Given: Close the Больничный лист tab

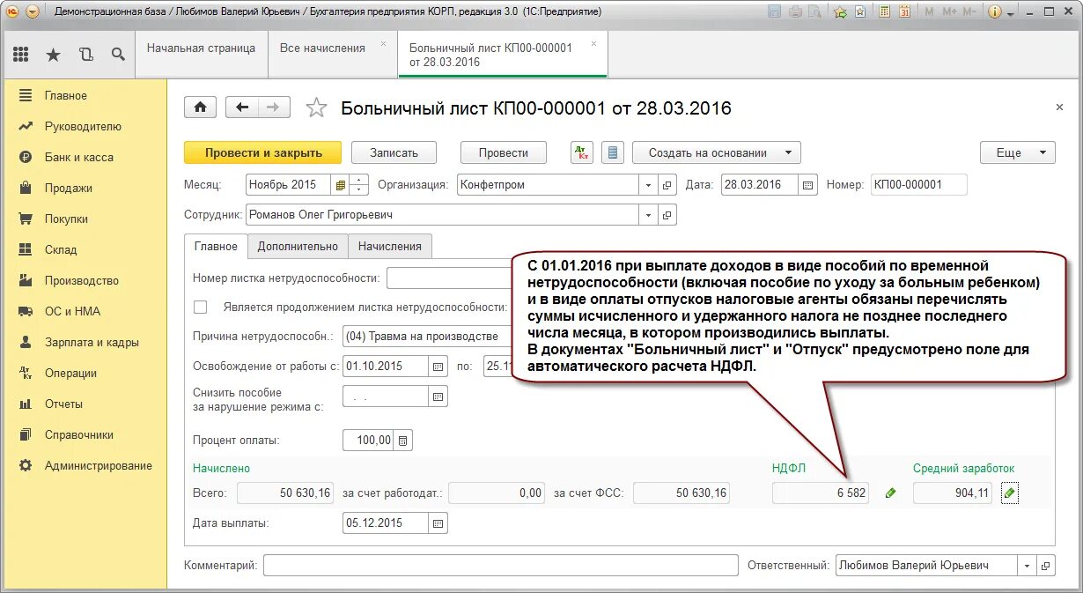Looking at the screenshot, I should pos(593,43).
